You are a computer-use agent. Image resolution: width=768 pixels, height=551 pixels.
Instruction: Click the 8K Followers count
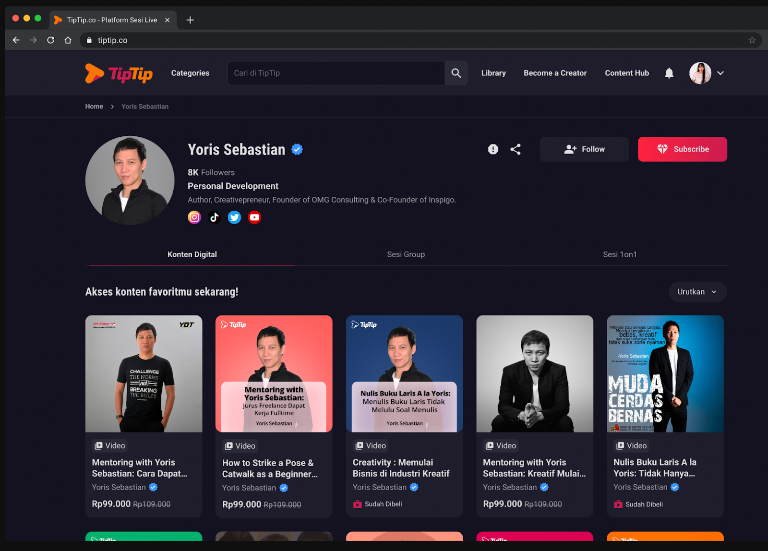pos(211,172)
